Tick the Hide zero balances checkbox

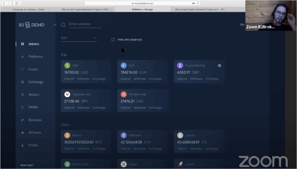pos(113,39)
